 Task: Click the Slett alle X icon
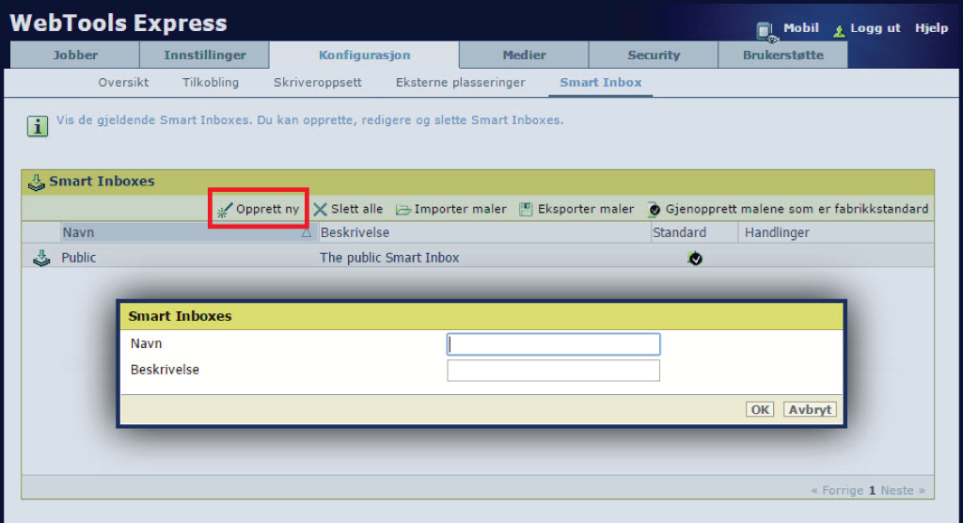coord(320,210)
